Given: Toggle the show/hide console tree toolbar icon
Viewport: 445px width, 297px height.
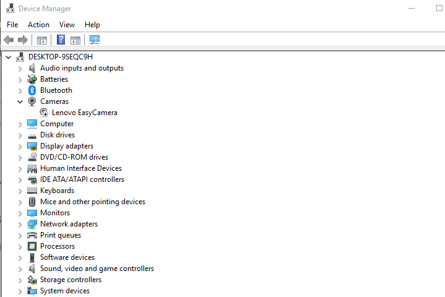Looking at the screenshot, I should click(42, 40).
